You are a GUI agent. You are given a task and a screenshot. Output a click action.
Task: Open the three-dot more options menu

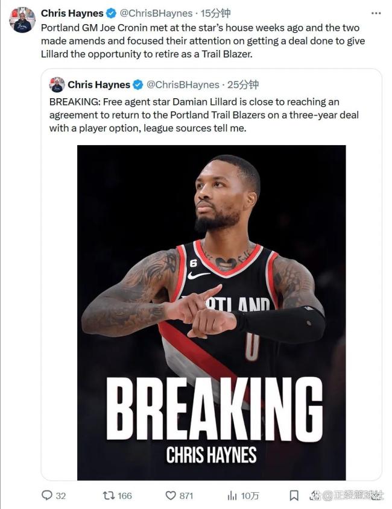(376, 13)
